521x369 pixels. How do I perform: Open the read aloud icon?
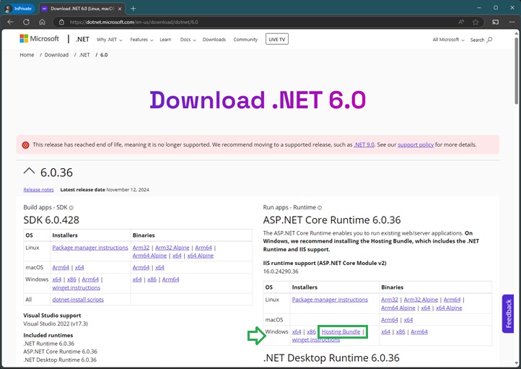[461, 22]
